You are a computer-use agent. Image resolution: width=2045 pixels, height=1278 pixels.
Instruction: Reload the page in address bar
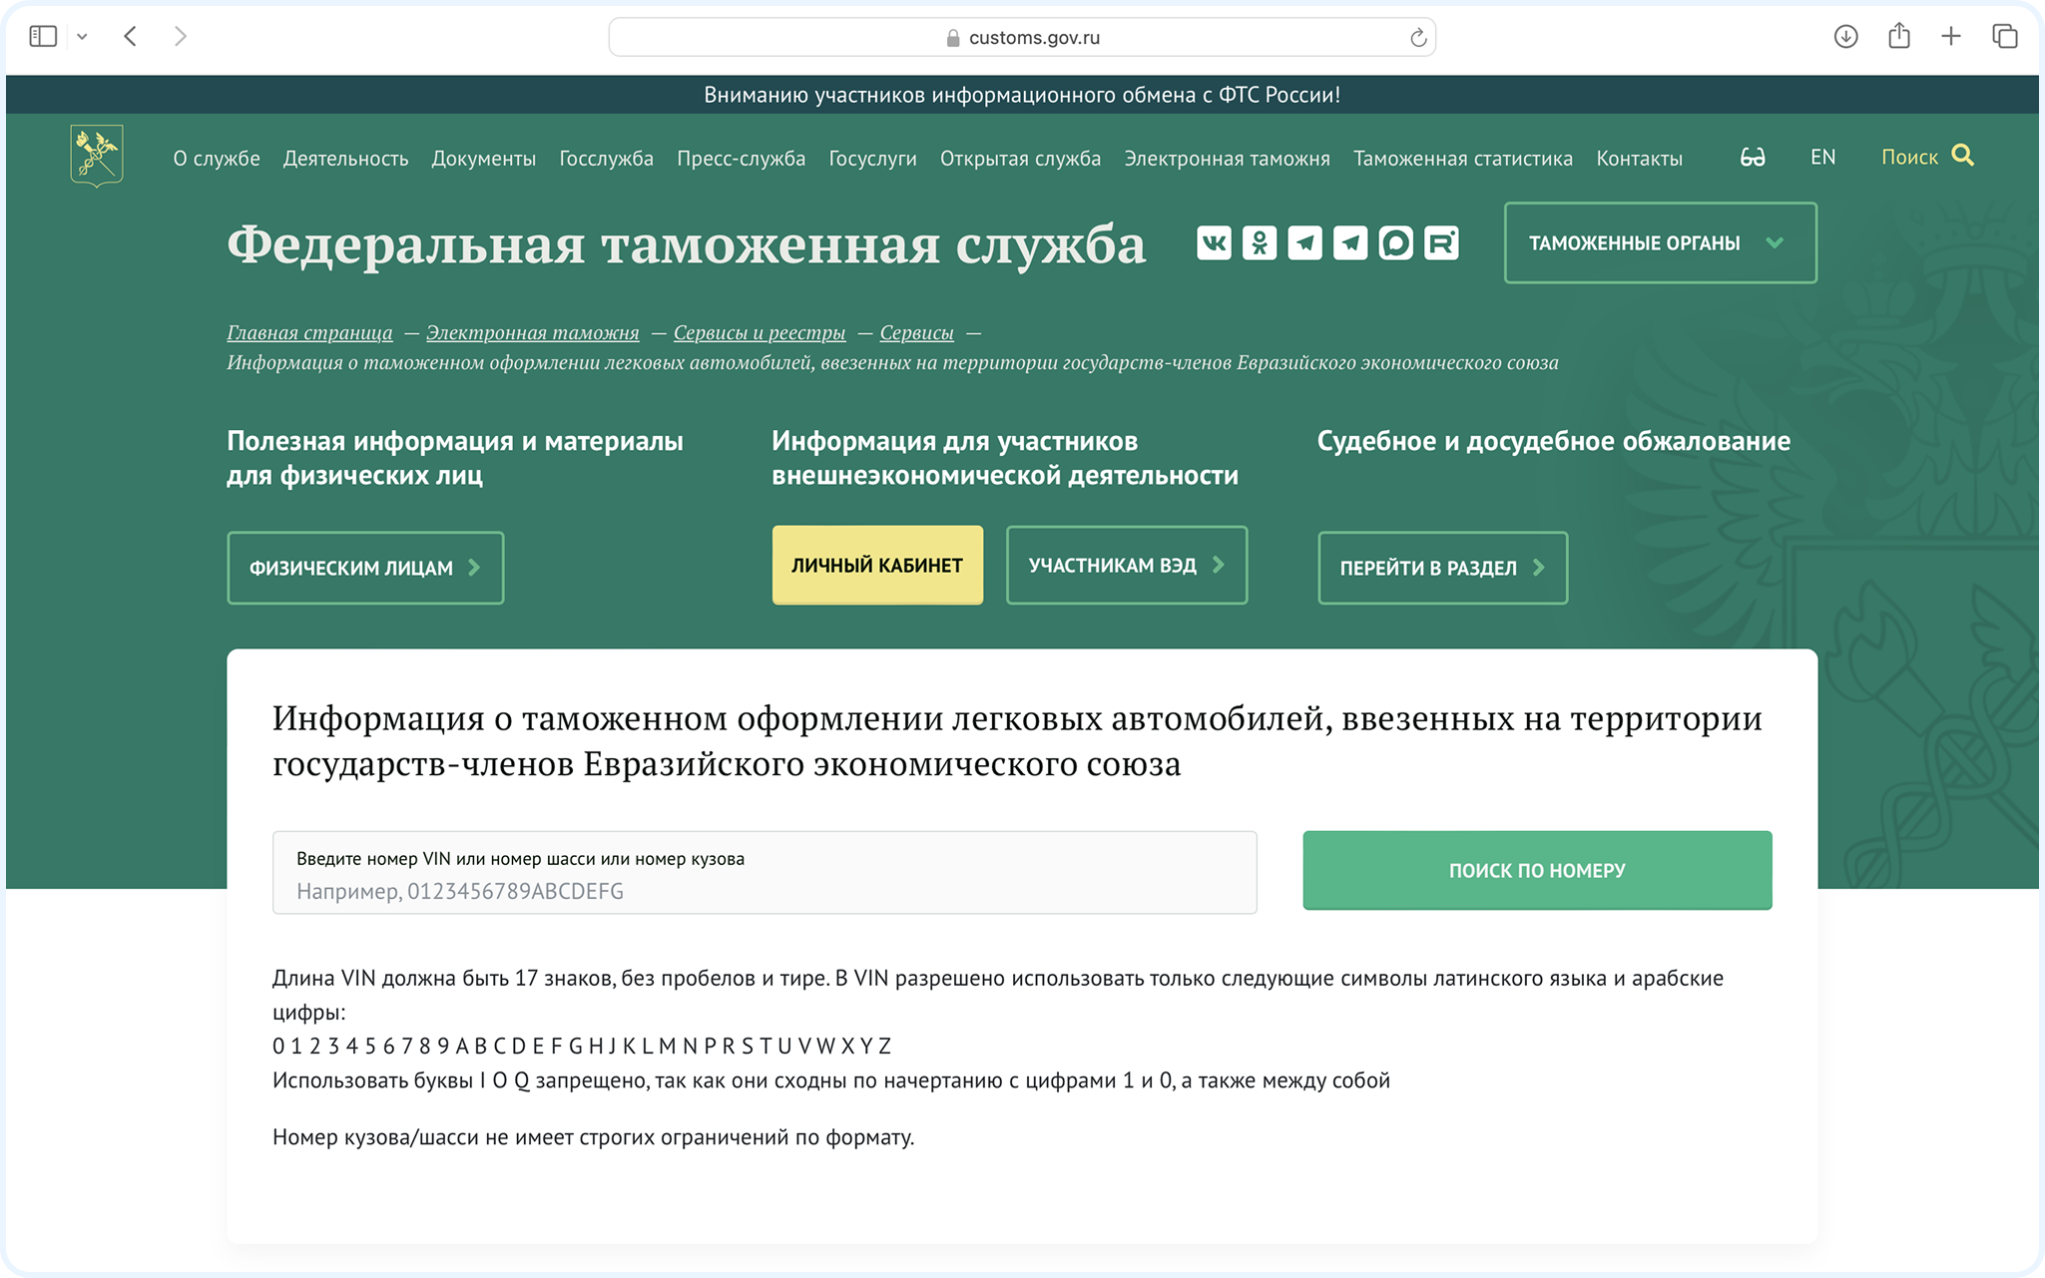click(1417, 38)
